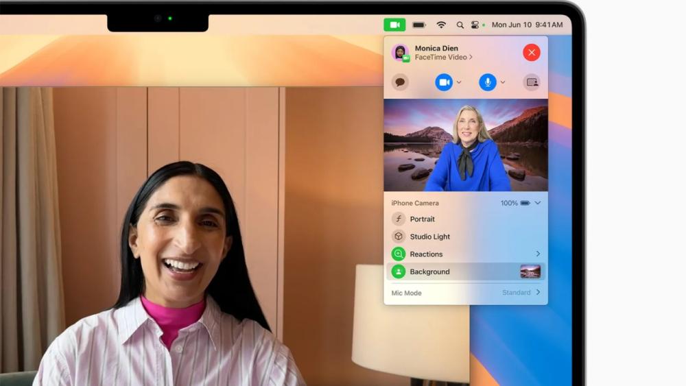
Task: Click Monica Dien's avatar icon
Action: point(400,53)
